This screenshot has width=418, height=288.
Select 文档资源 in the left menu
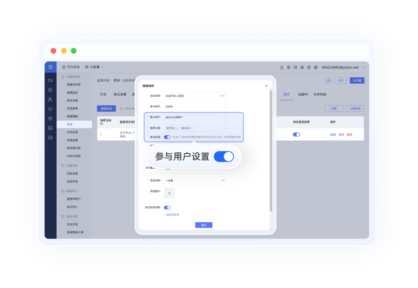pyautogui.click(x=72, y=132)
